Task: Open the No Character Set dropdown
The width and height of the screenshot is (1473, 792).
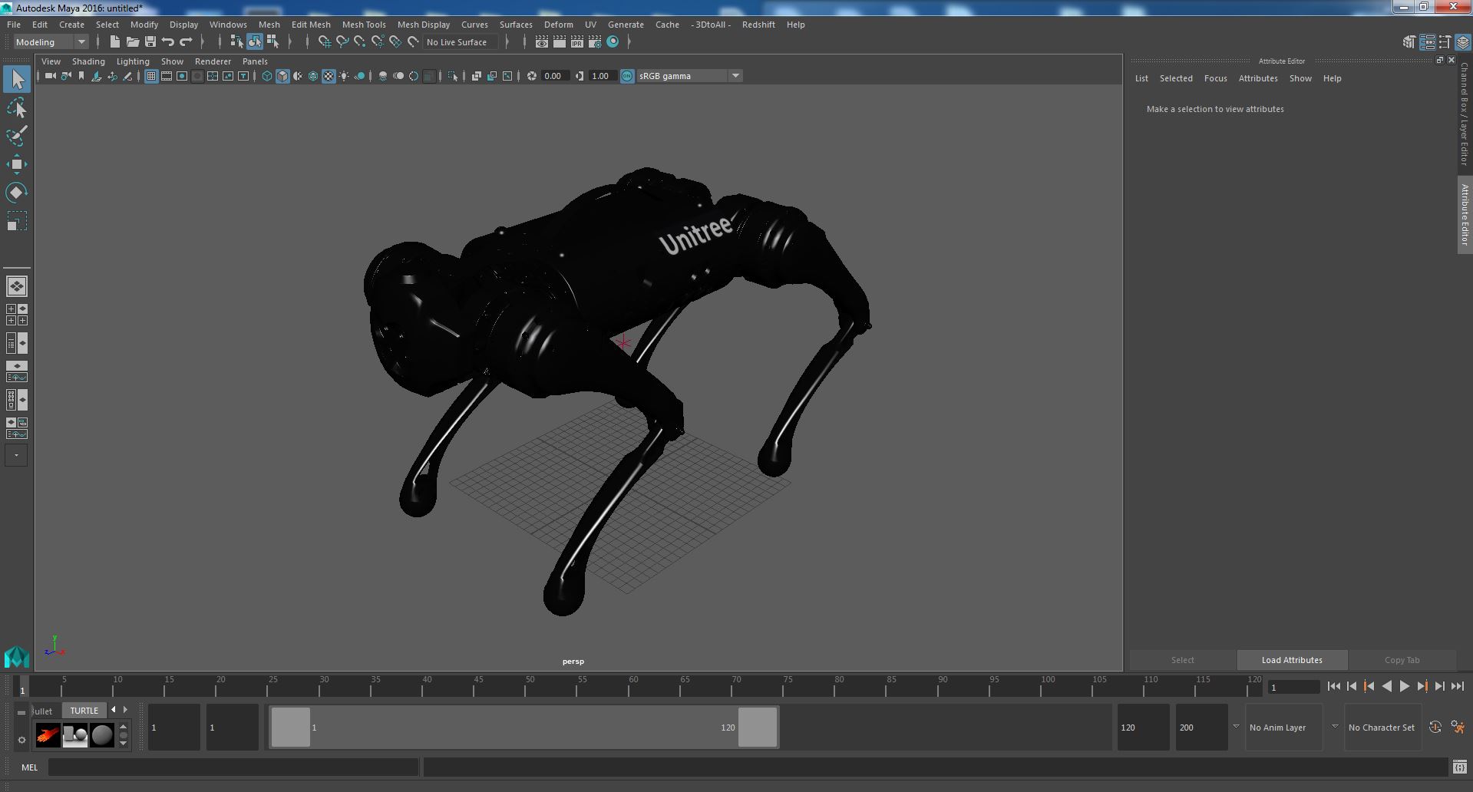Action: [x=1382, y=728]
